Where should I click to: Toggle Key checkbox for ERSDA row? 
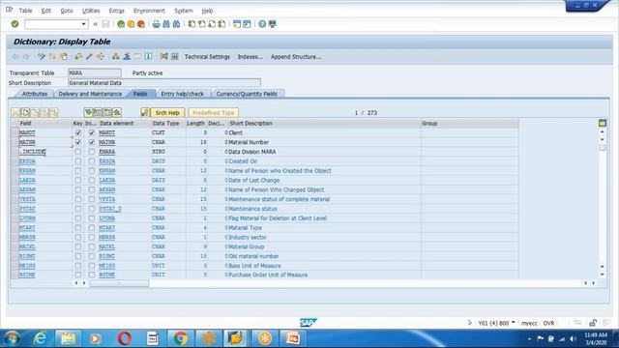click(78, 161)
